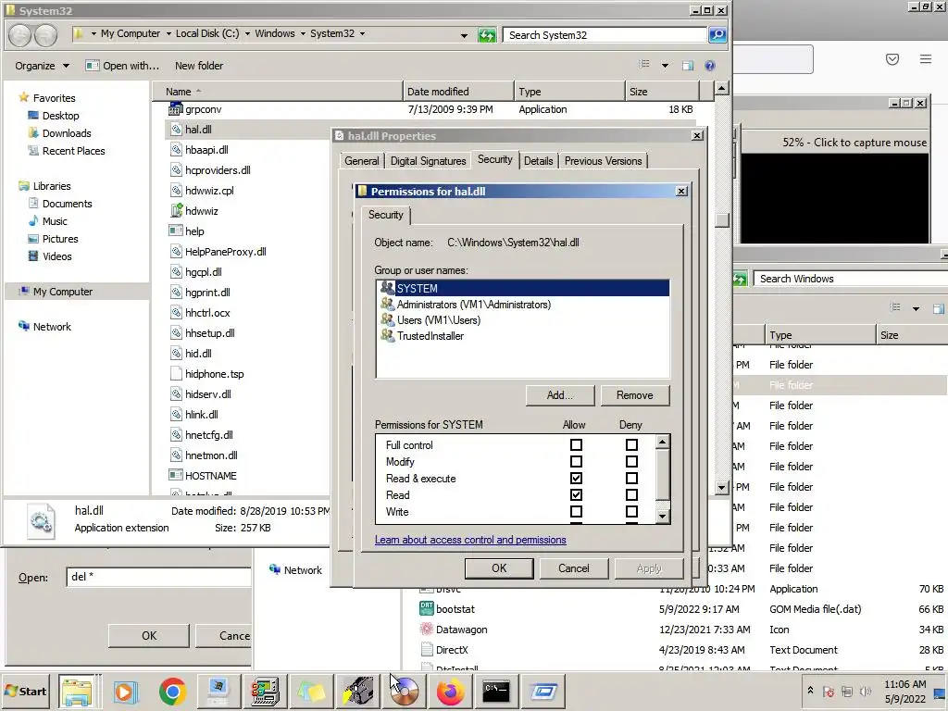Screen dimensions: 948x711
Task: Uncheck Allow for Read & execute
Action: point(576,479)
